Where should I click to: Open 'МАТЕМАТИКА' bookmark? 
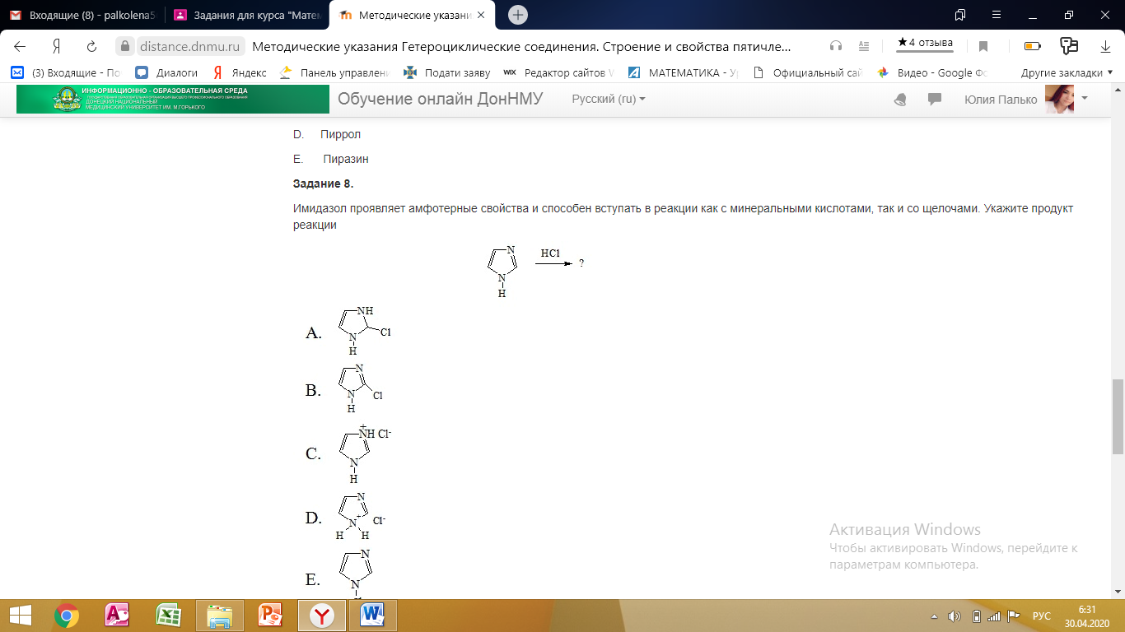(683, 72)
